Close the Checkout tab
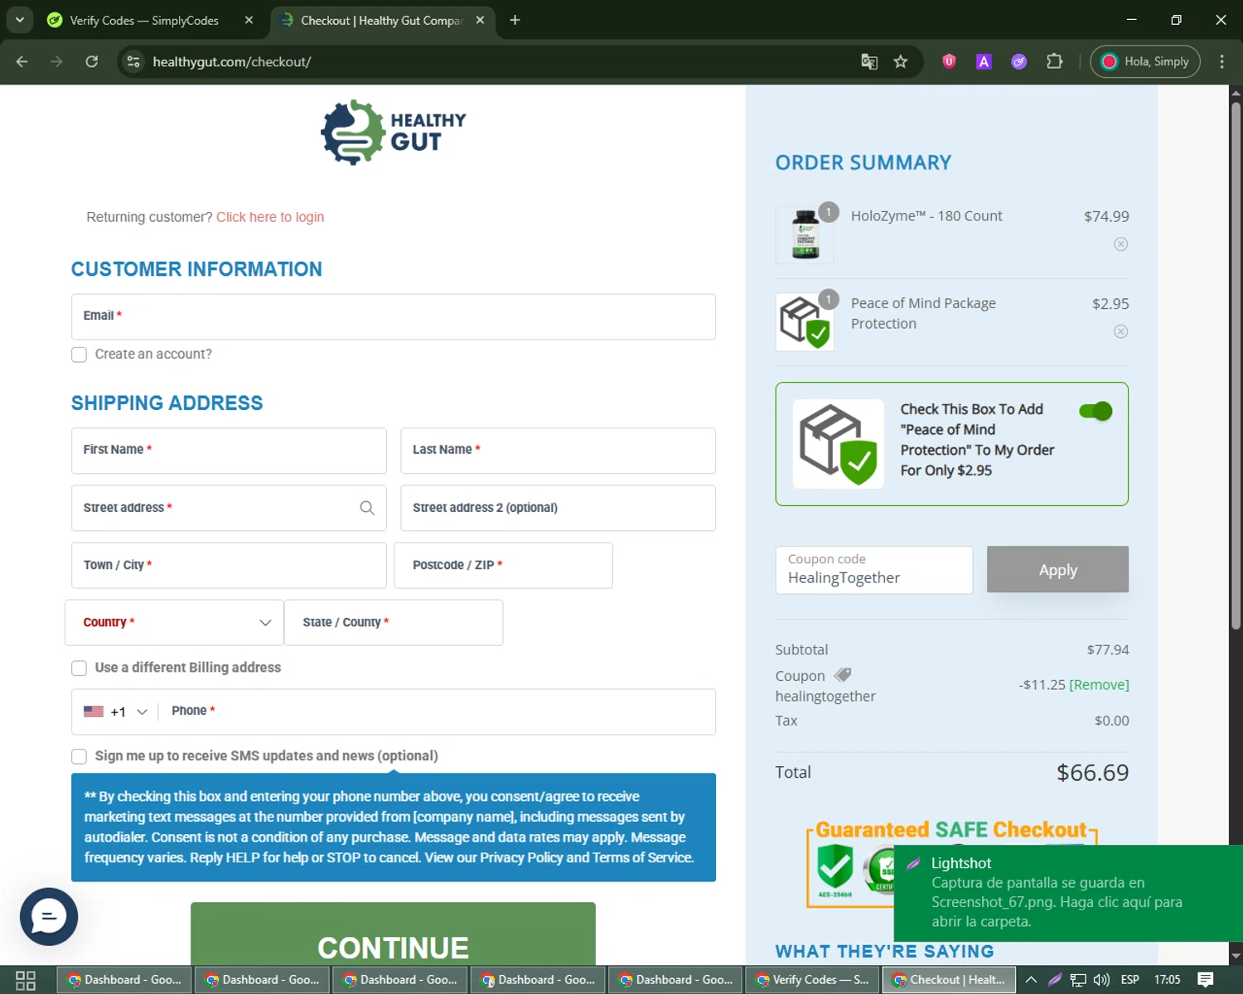Image resolution: width=1243 pixels, height=994 pixels. [x=480, y=20]
